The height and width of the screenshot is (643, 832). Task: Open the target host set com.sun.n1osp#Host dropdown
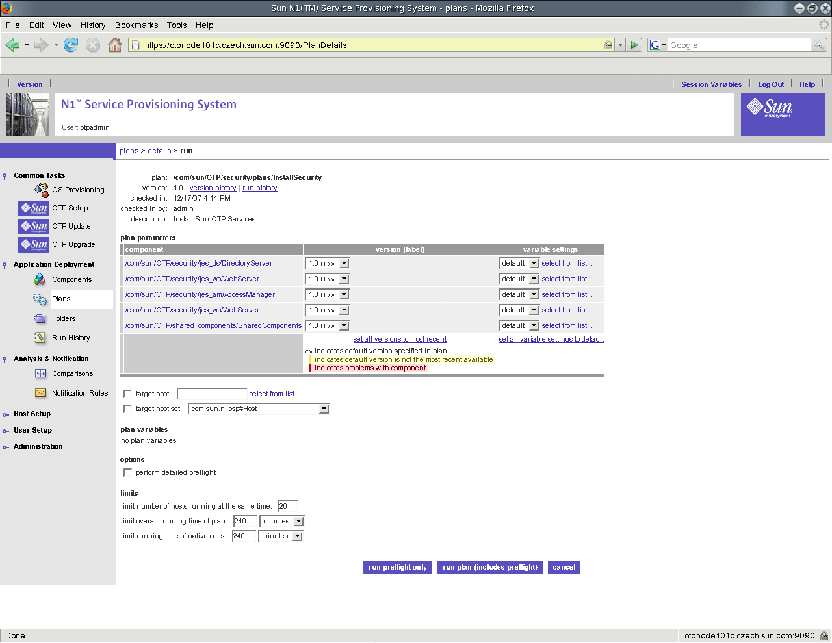259,409
